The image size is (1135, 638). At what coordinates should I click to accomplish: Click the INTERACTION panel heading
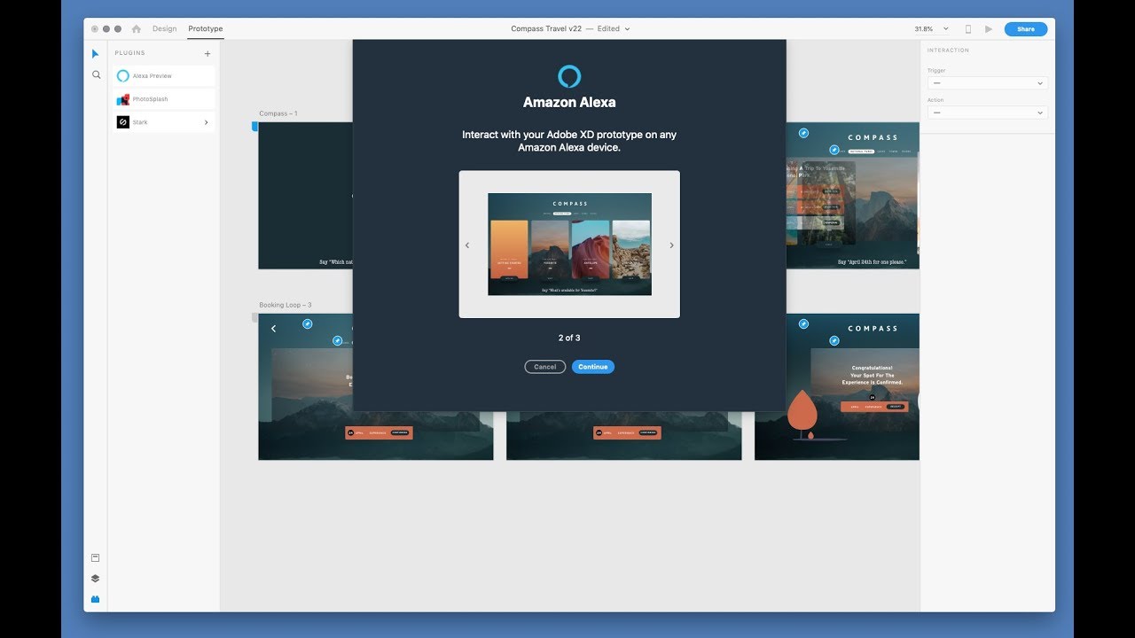(948, 51)
